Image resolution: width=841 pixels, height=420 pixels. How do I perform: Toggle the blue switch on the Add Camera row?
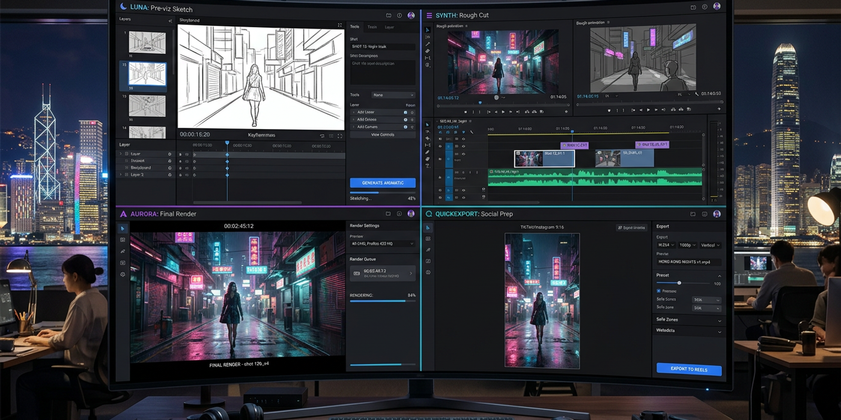[x=405, y=127]
